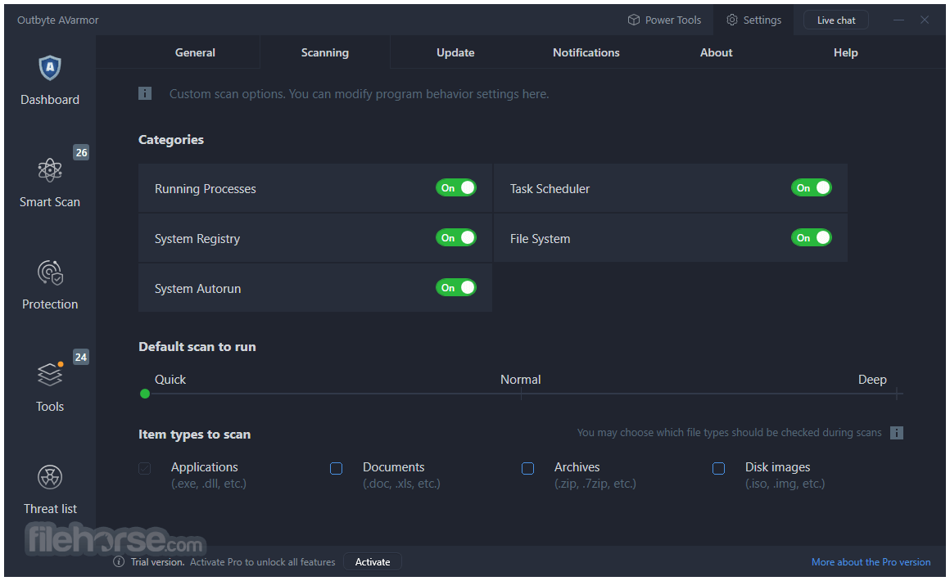Screen dimensions: 950x581
Task: Click the Disk images (.iso, .img, etc.) label
Action: pos(785,475)
